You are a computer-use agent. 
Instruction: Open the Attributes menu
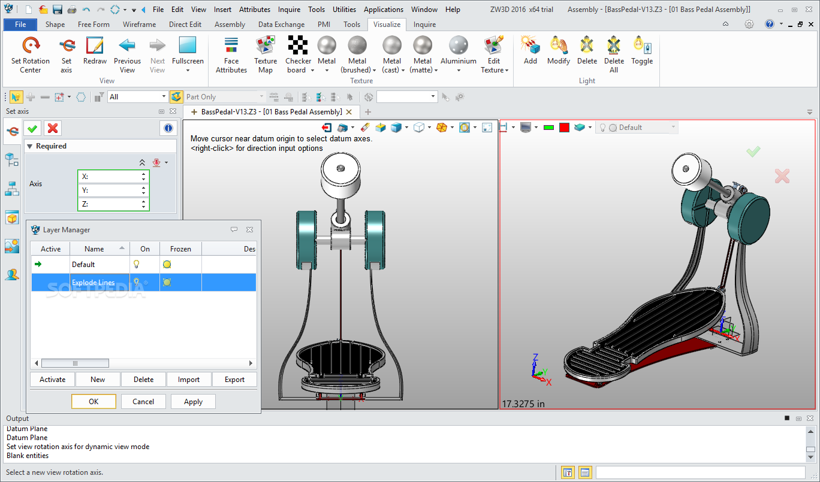click(254, 10)
